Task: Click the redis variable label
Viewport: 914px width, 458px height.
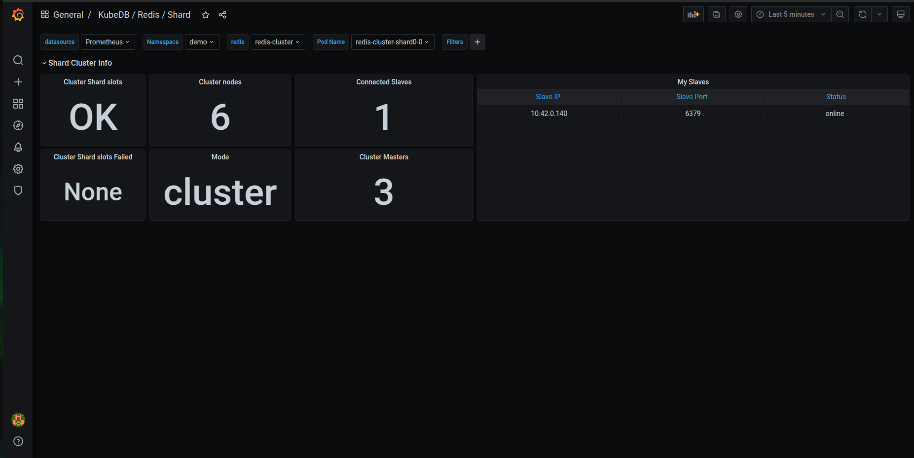Action: [238, 42]
